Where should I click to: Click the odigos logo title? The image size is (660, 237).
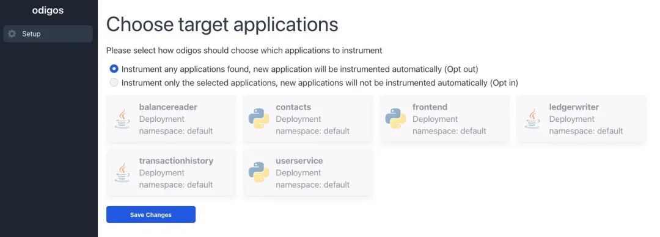[x=48, y=10]
